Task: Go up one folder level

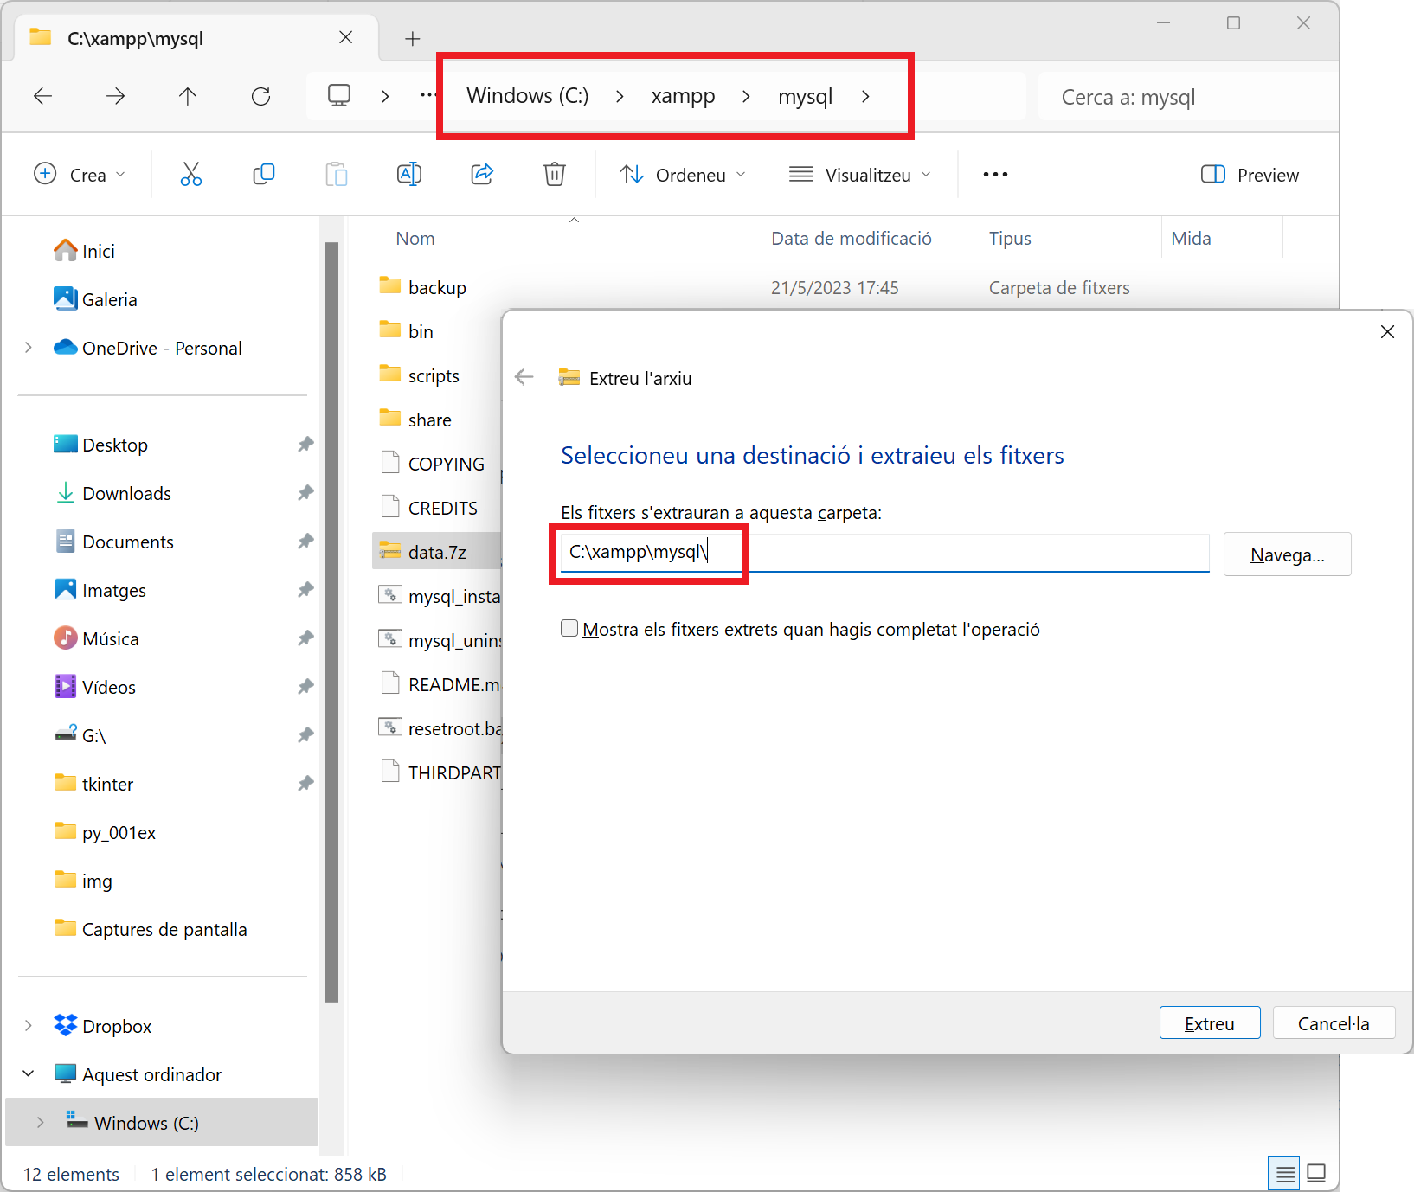Action: 188,96
